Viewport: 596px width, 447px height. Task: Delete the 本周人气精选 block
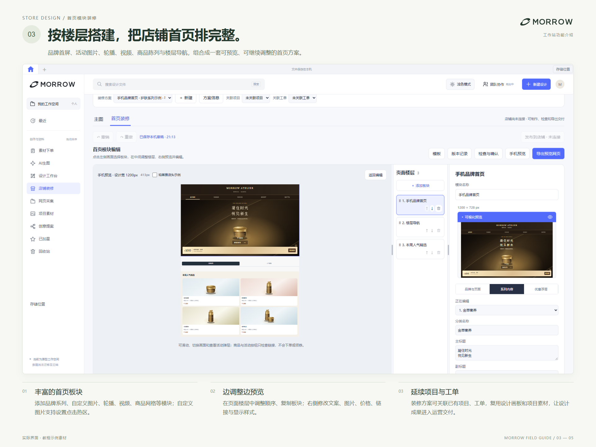pos(439,253)
